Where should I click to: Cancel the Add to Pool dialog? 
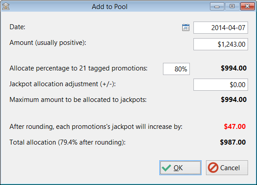coord(227,168)
